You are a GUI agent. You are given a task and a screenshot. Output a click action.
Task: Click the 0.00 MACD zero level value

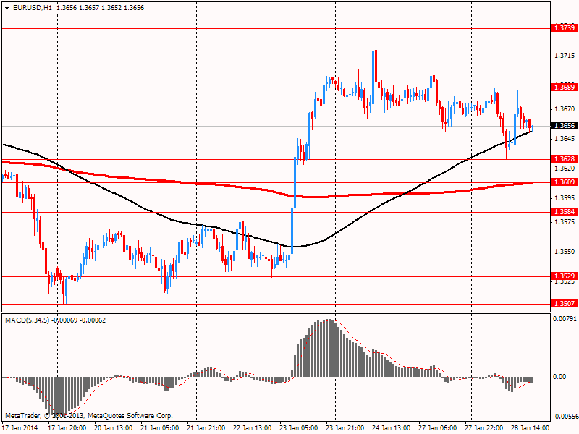click(x=560, y=377)
